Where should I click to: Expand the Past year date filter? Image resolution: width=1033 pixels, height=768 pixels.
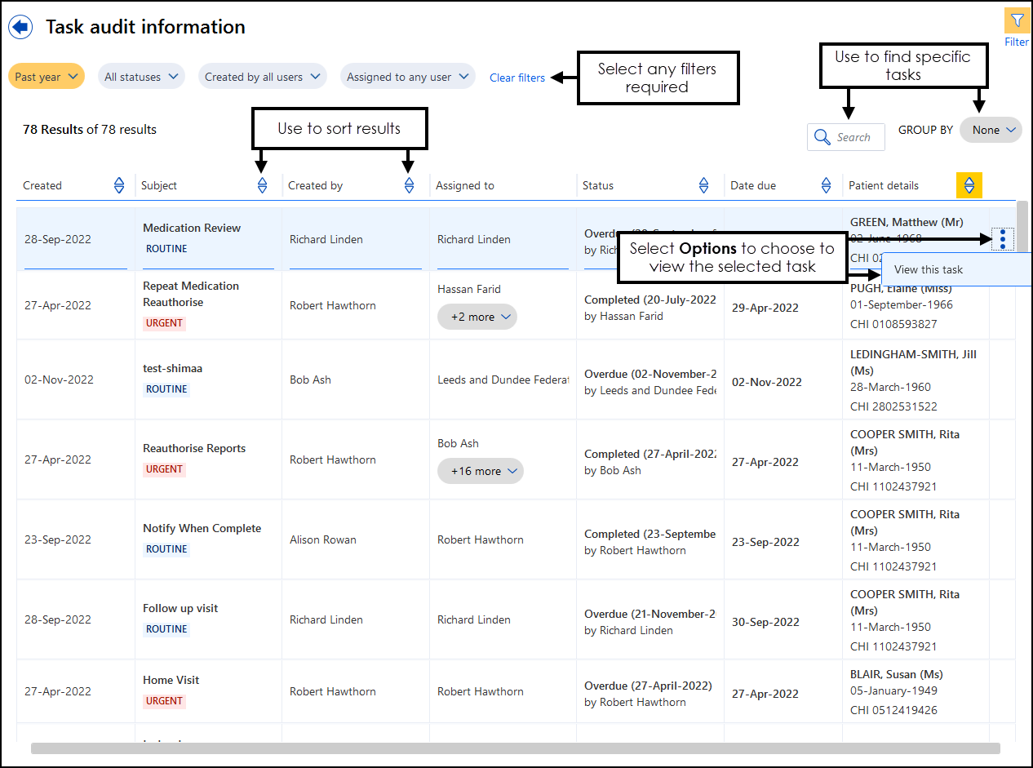[x=47, y=77]
